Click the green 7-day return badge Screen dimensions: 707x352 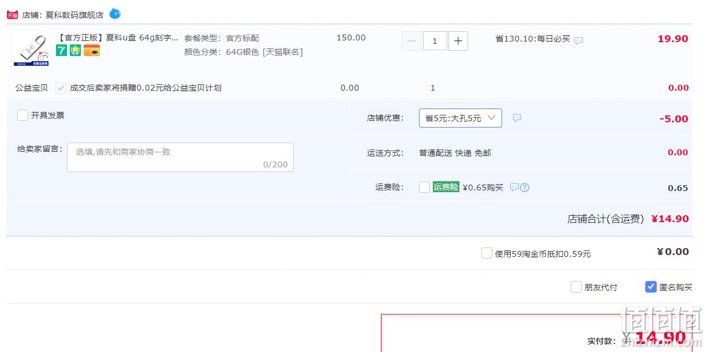(61, 50)
